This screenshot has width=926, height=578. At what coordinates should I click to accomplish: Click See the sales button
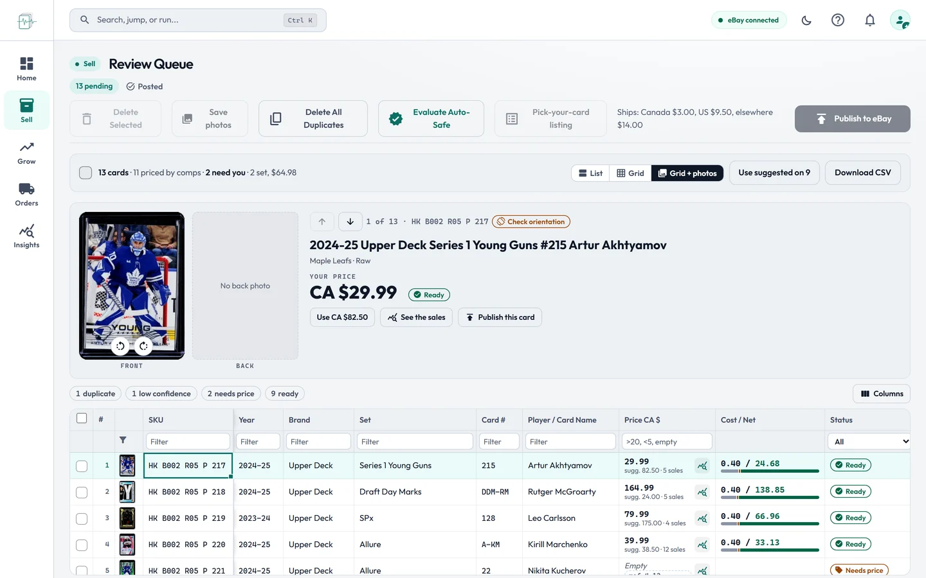(416, 317)
